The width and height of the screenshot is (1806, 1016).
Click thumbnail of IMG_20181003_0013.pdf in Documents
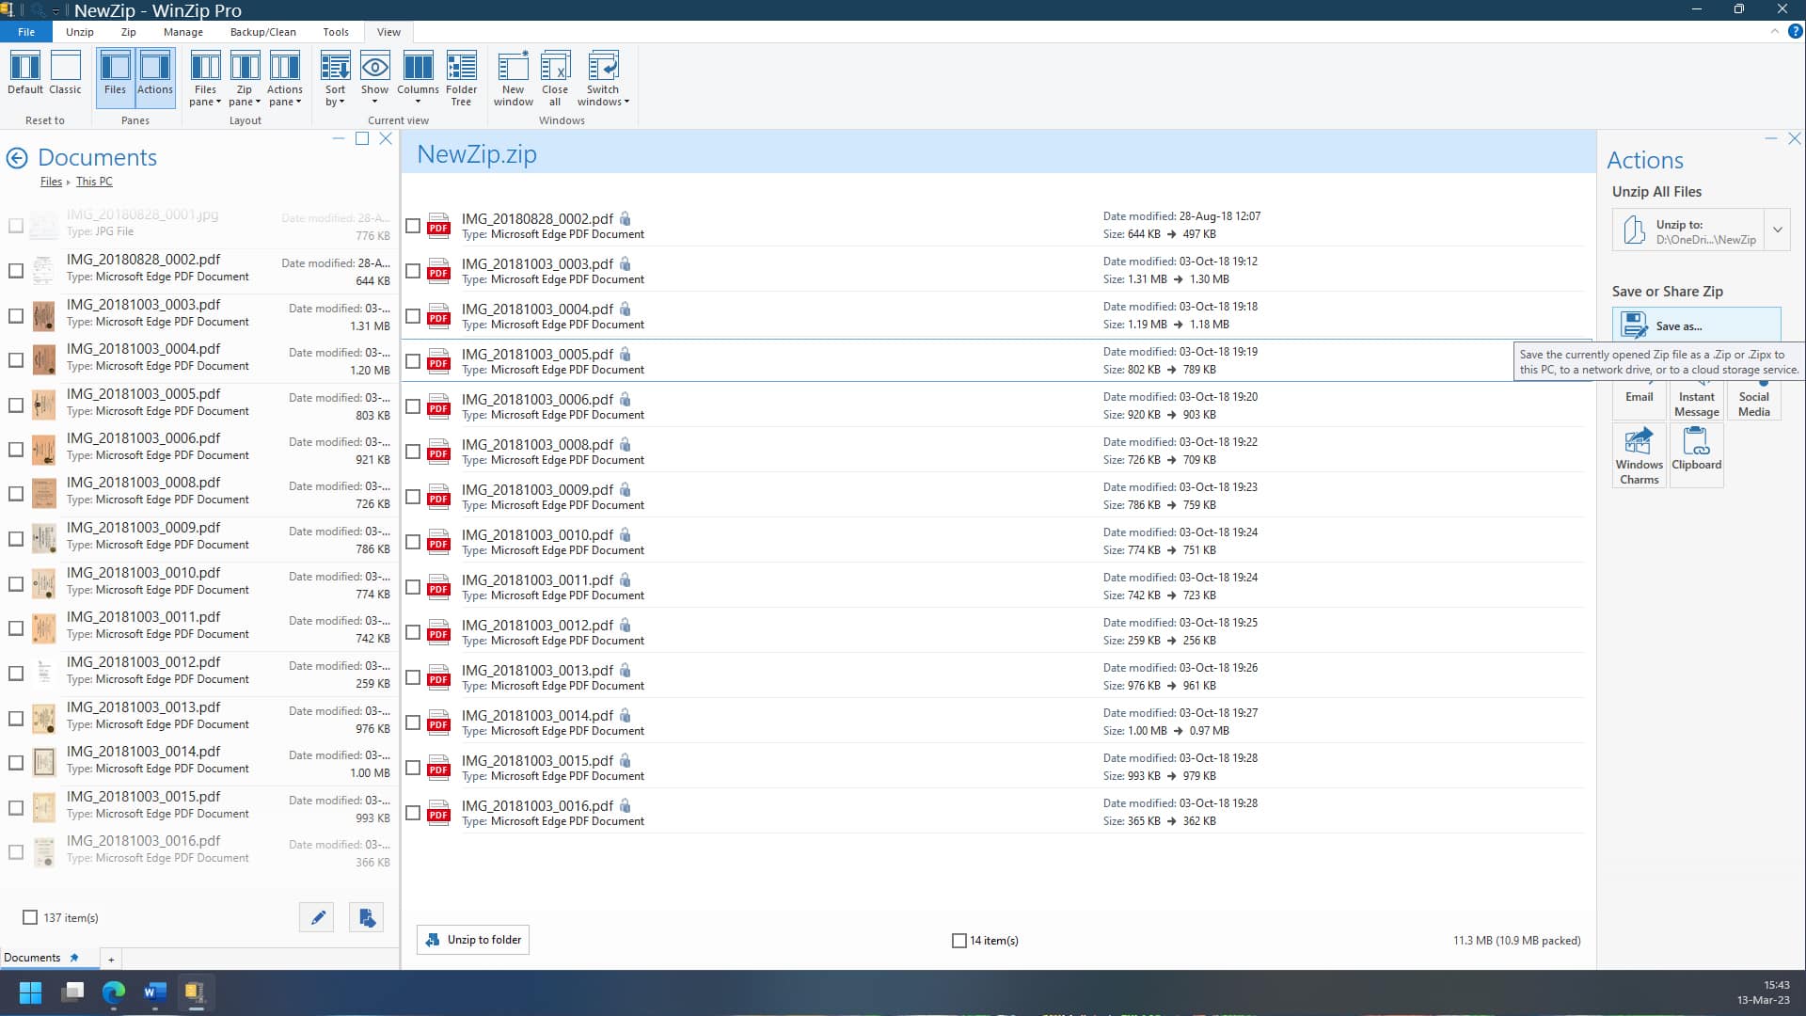click(43, 719)
